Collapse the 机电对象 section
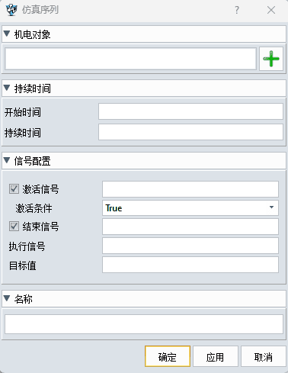 pos(7,34)
